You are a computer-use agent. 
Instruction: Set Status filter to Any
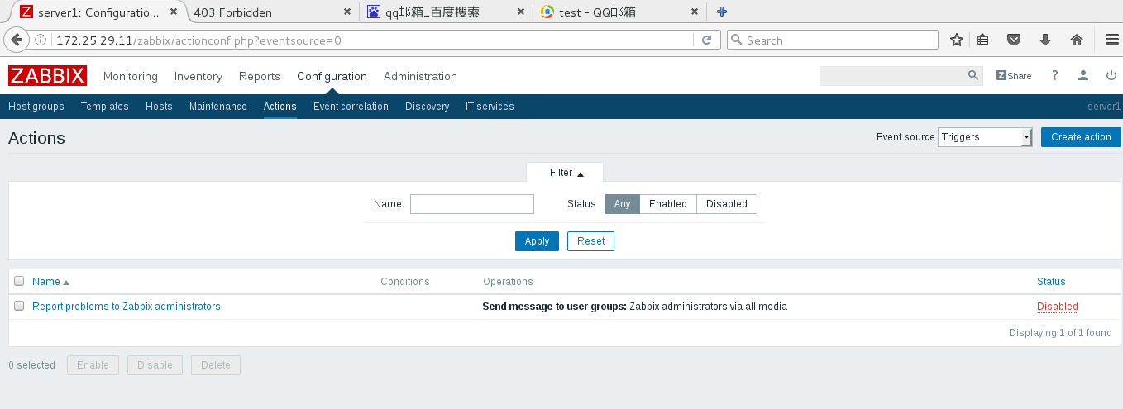click(622, 204)
